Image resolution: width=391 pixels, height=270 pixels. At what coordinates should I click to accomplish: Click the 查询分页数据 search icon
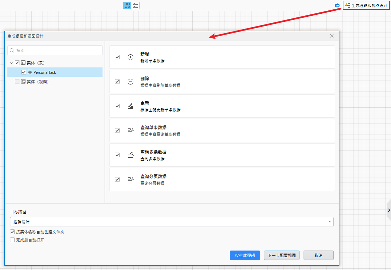[130, 179]
